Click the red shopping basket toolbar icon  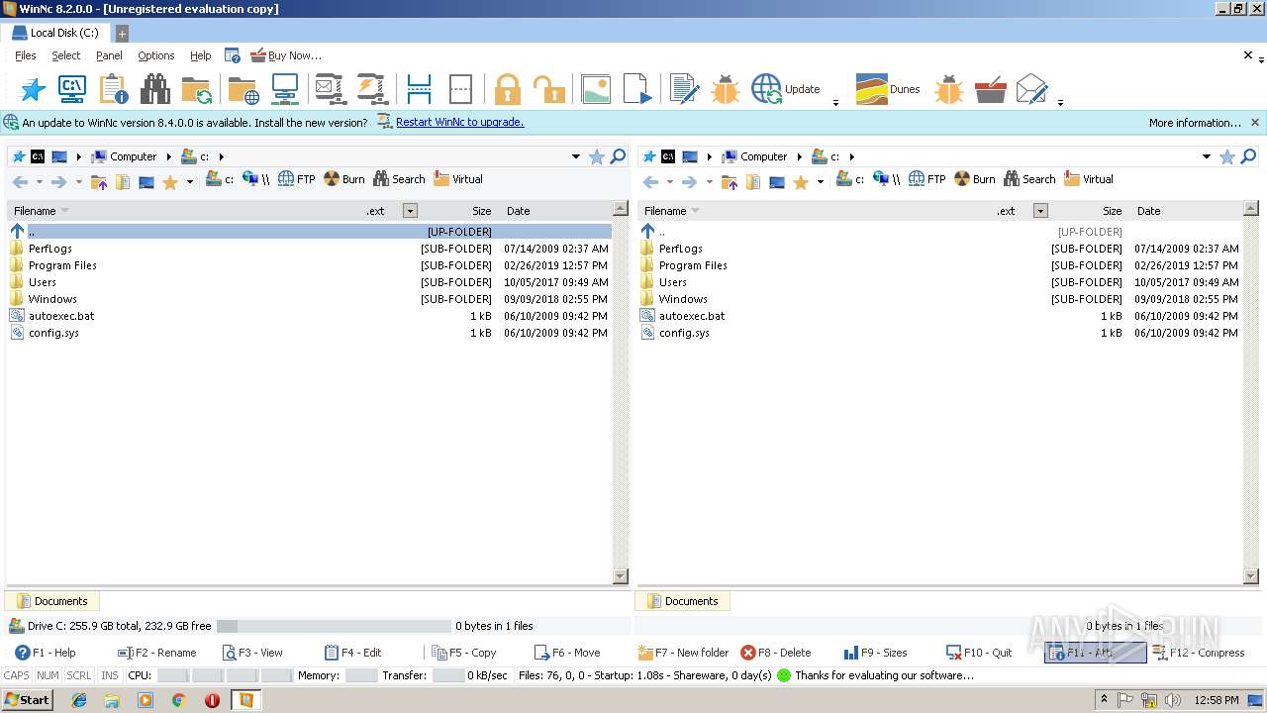(990, 89)
